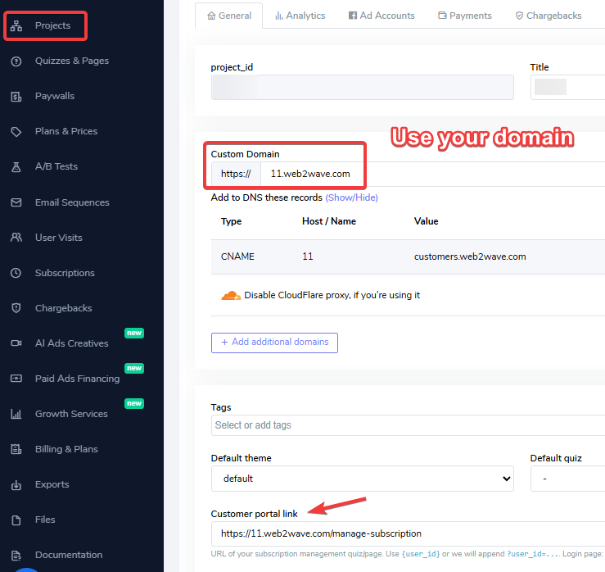Click the new badge on AI Ads Creatives
Image resolution: width=605 pixels, height=572 pixels.
(x=134, y=333)
